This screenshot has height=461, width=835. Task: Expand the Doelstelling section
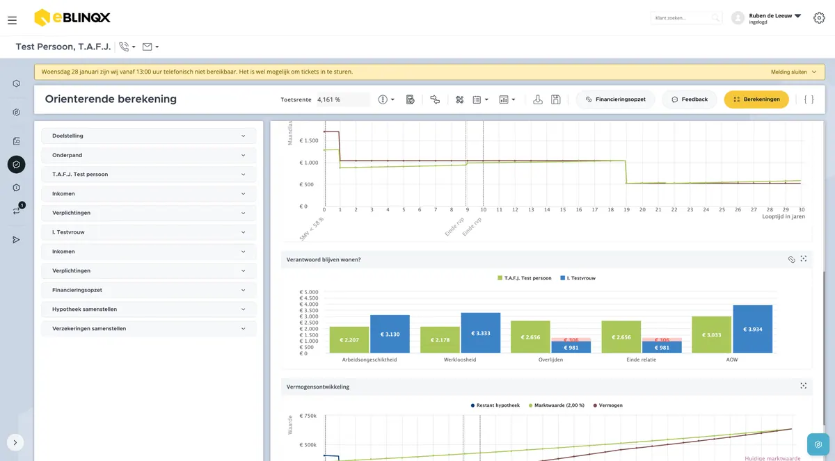point(149,136)
